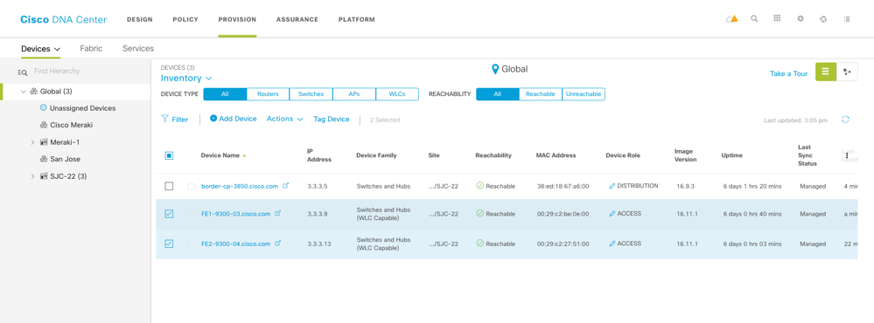Edit DISTRIBUTION role pencil icon
874x323 pixels.
pos(612,186)
